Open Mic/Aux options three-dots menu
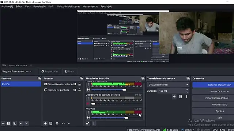The image size is (234, 131). coord(88,113)
